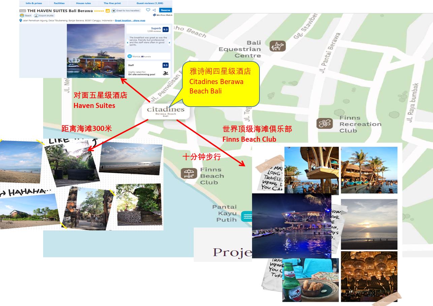Click the heart icon to save Haven Suites
Viewport: 433px width, 306px height.
[x=148, y=10]
